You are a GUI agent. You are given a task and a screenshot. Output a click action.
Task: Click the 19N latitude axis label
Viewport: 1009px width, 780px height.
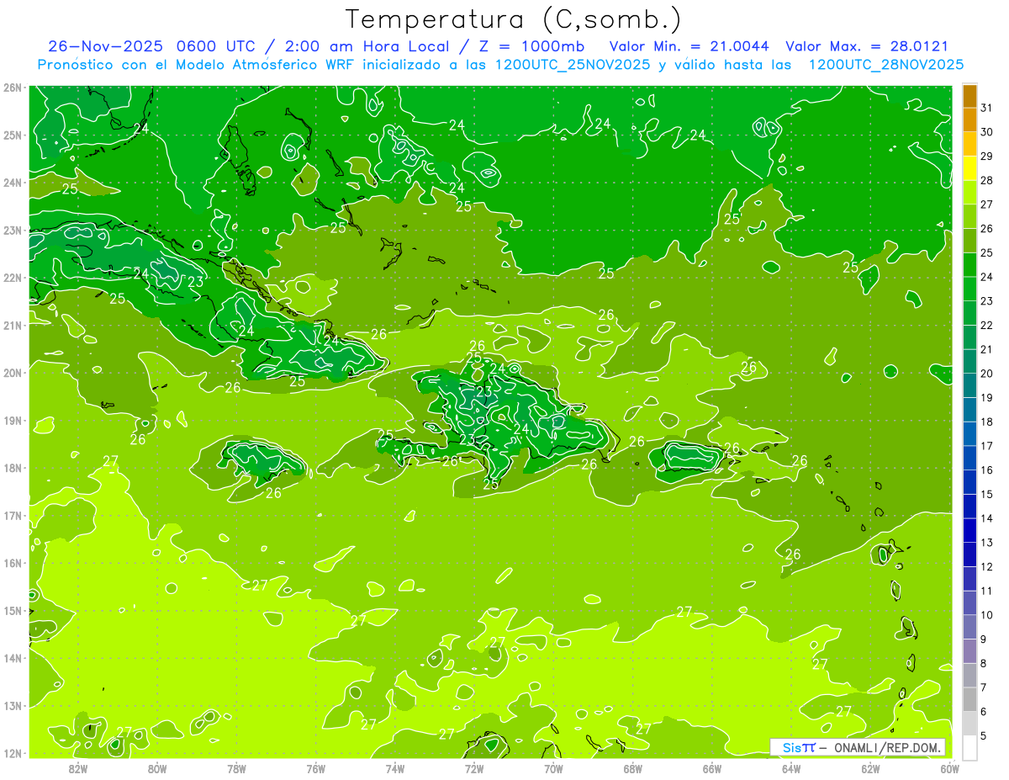pyautogui.click(x=13, y=420)
